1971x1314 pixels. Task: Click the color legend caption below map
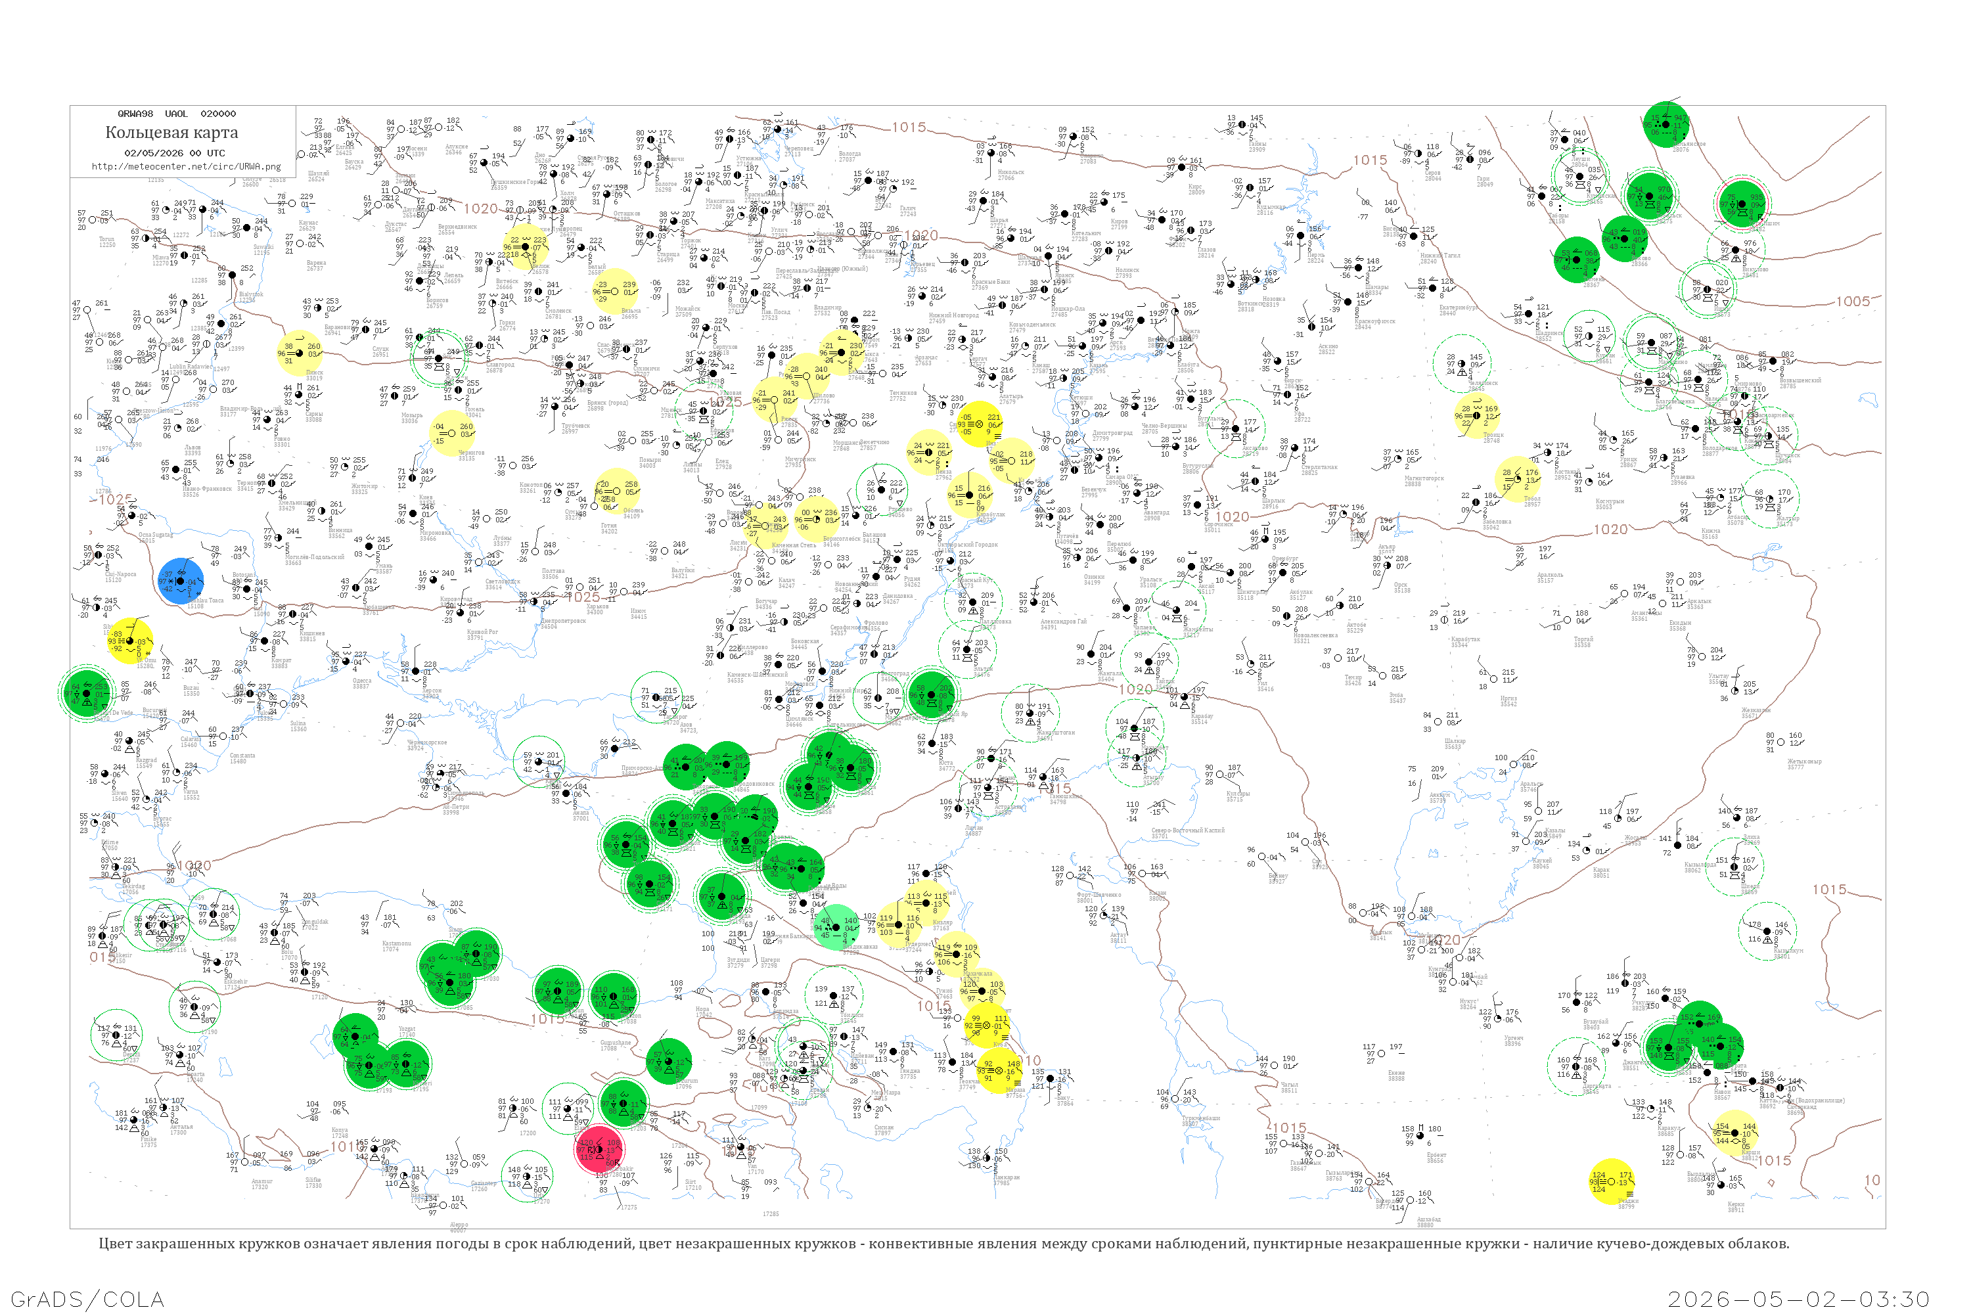point(943,1244)
